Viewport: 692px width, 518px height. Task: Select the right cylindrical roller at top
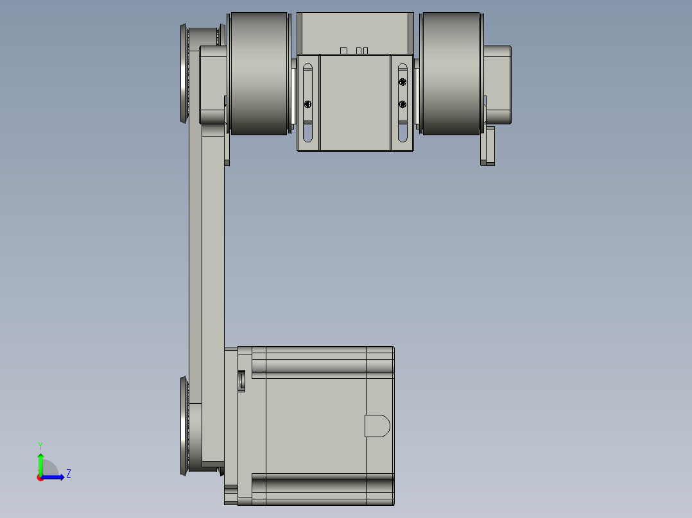point(451,74)
